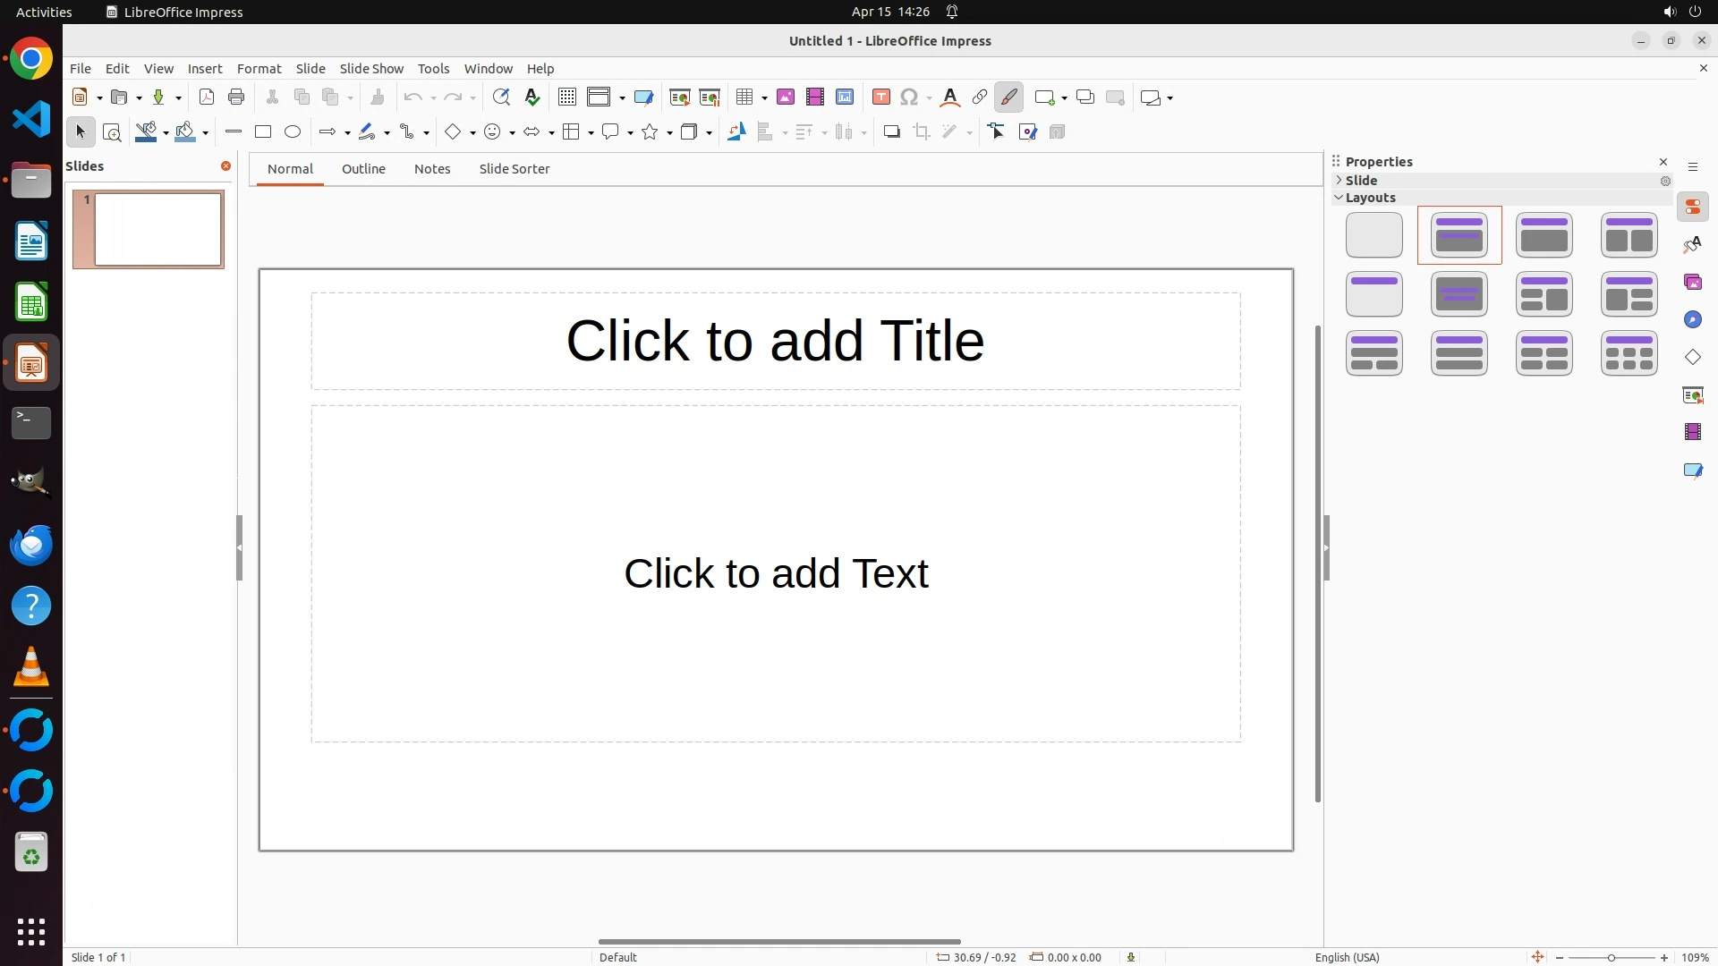The image size is (1718, 966).
Task: Switch to the Slide Sorter tab
Action: 515,169
